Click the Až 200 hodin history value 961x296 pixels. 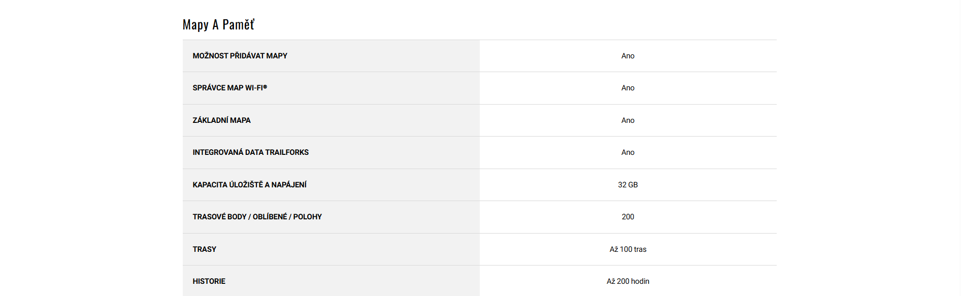tap(627, 281)
